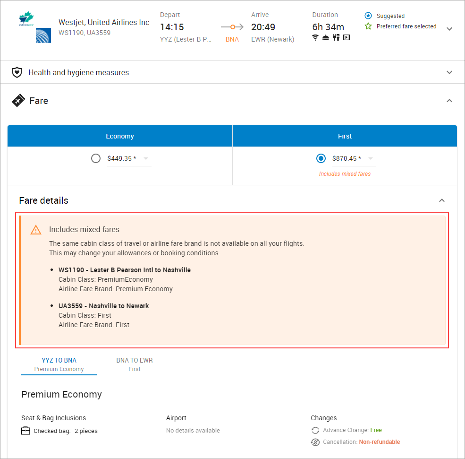This screenshot has width=465, height=459.
Task: Switch to the BNA TO EWR tab
Action: pos(135,365)
